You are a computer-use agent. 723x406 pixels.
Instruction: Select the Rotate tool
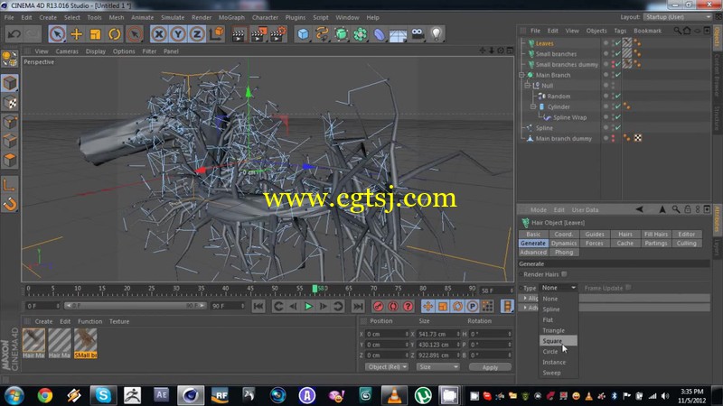tap(115, 34)
